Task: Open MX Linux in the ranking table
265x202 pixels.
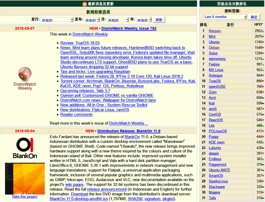Action: 216,70
